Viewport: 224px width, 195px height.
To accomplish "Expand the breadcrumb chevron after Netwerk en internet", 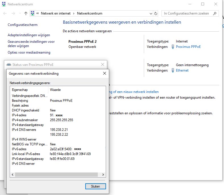I will (74, 13).
